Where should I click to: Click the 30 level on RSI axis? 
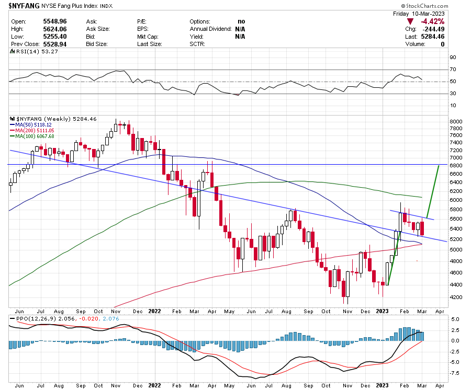point(453,93)
